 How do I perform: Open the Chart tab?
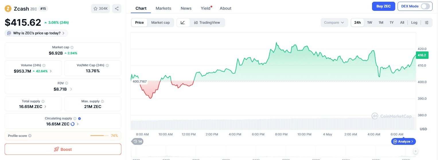141,8
